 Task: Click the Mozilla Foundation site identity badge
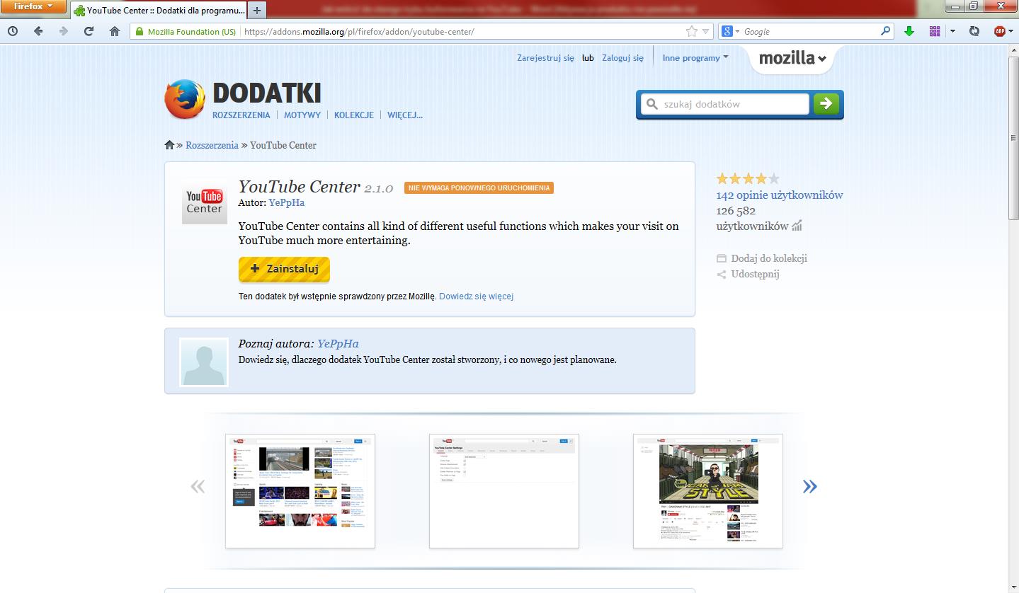186,32
